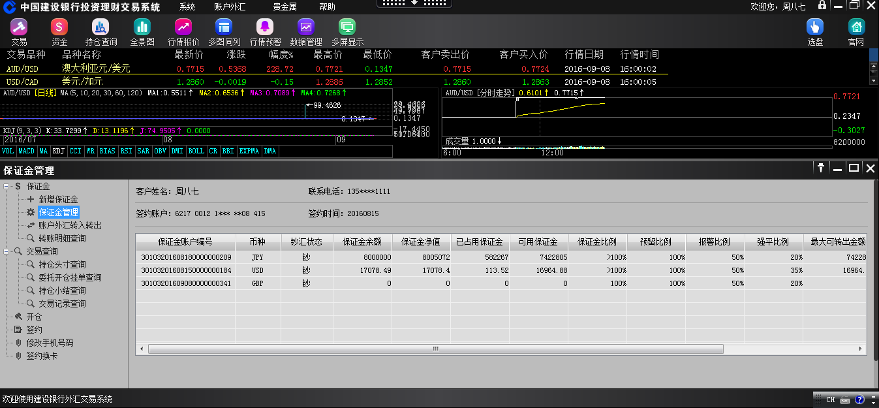Viewport: 879px width, 408px height.
Task: Sort by 可用保证金 column header
Action: [x=538, y=242]
